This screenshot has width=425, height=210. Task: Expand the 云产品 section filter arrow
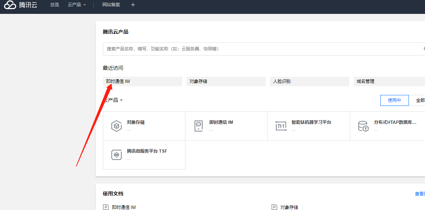click(x=121, y=100)
